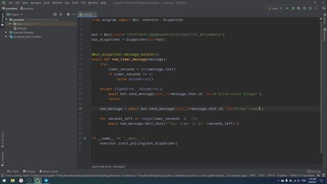This screenshot has height=184, width=327.
Task: Open the Python Console tool window
Action: [x=49, y=171]
